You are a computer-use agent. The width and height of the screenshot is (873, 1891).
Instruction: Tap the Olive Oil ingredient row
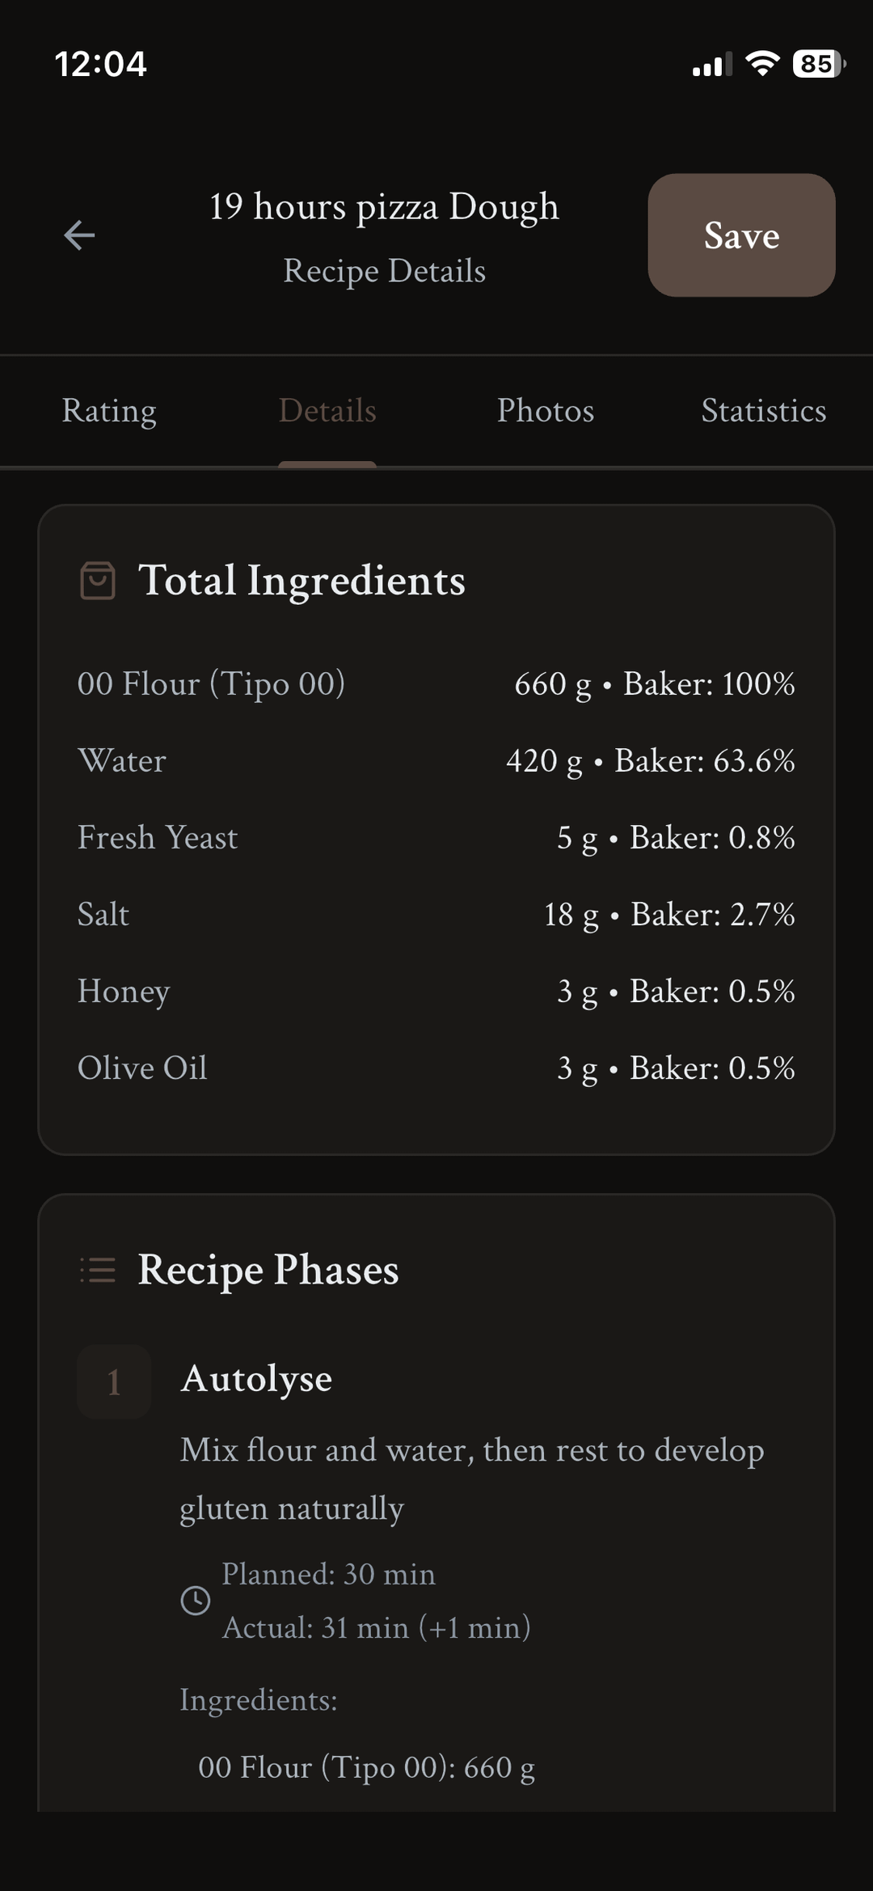click(x=436, y=1068)
